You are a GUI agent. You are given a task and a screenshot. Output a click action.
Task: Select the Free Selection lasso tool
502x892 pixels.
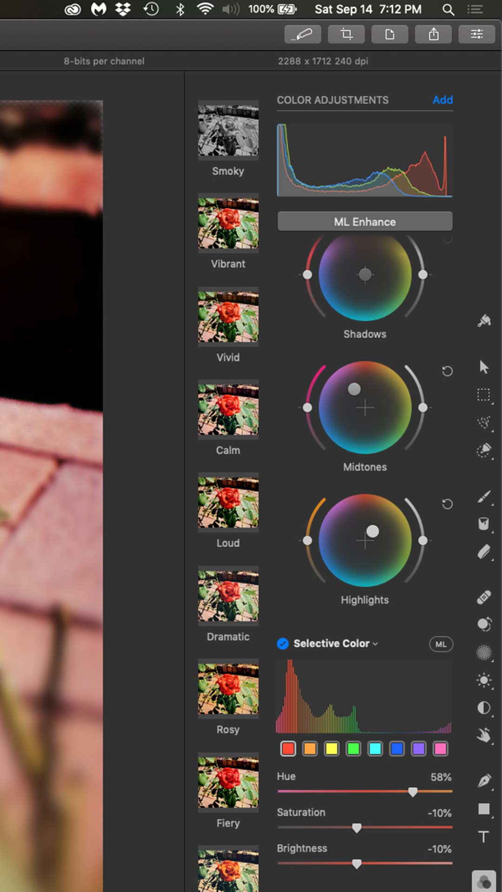tap(484, 422)
